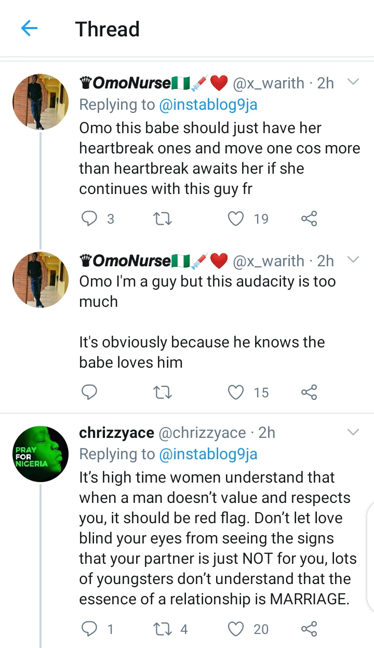
Task: Like the tweet with 15 likes
Action: coord(236,392)
